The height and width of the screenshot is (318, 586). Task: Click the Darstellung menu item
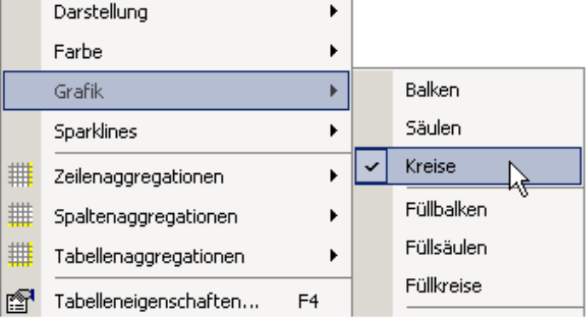[x=176, y=12]
